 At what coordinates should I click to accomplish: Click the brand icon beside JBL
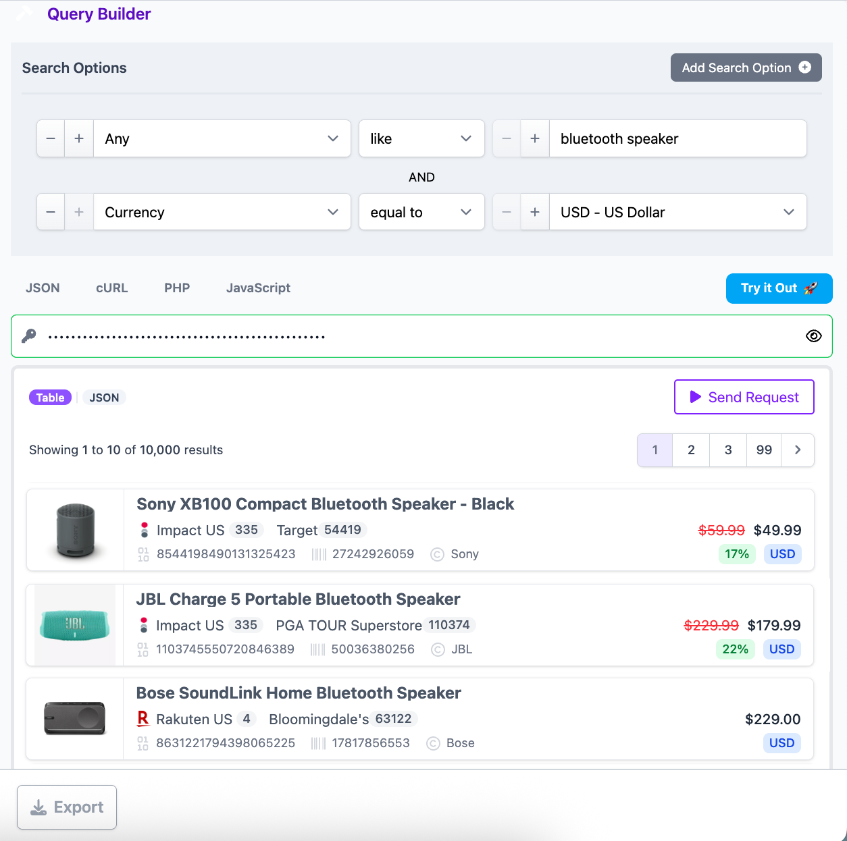[x=438, y=649]
